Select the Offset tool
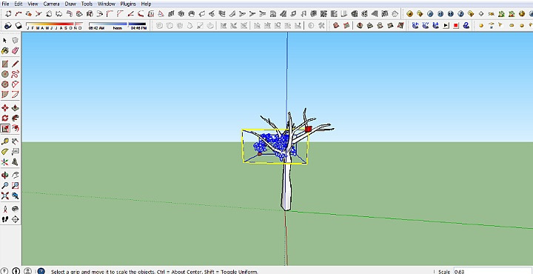This screenshot has height=274, width=533. click(x=15, y=128)
